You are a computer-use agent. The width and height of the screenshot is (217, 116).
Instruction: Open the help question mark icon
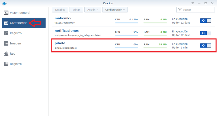[193, 3]
